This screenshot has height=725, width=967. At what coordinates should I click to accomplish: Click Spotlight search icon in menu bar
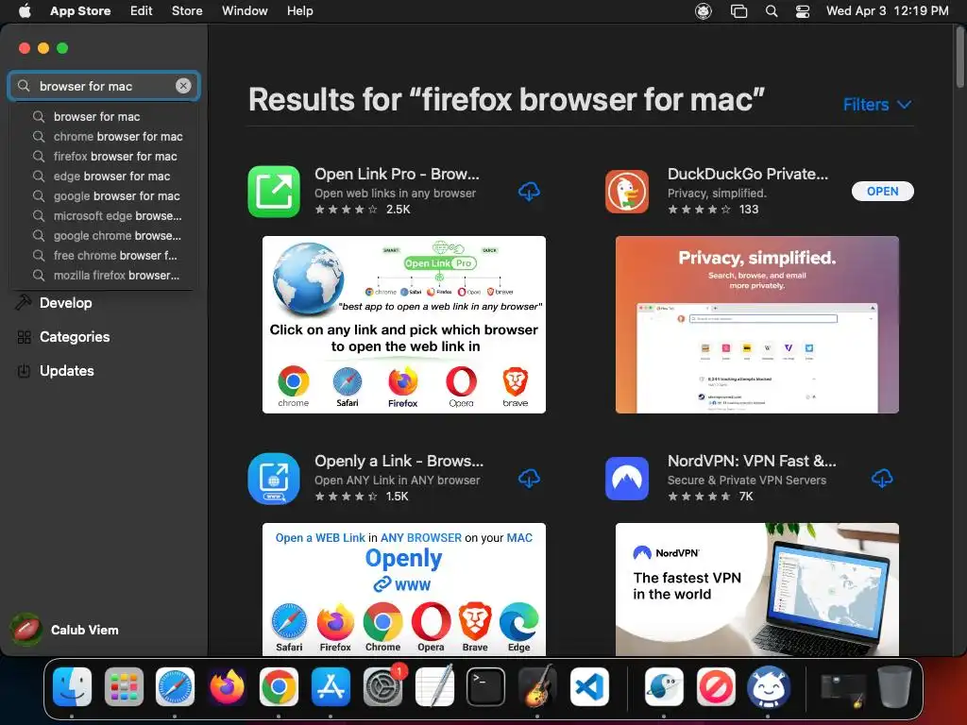point(771,11)
